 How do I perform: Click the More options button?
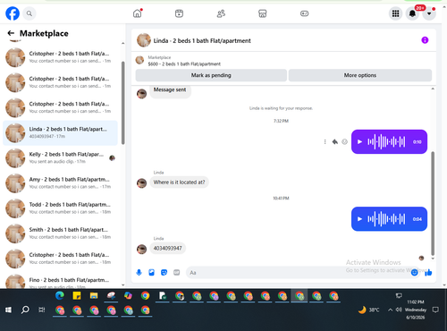(x=360, y=75)
